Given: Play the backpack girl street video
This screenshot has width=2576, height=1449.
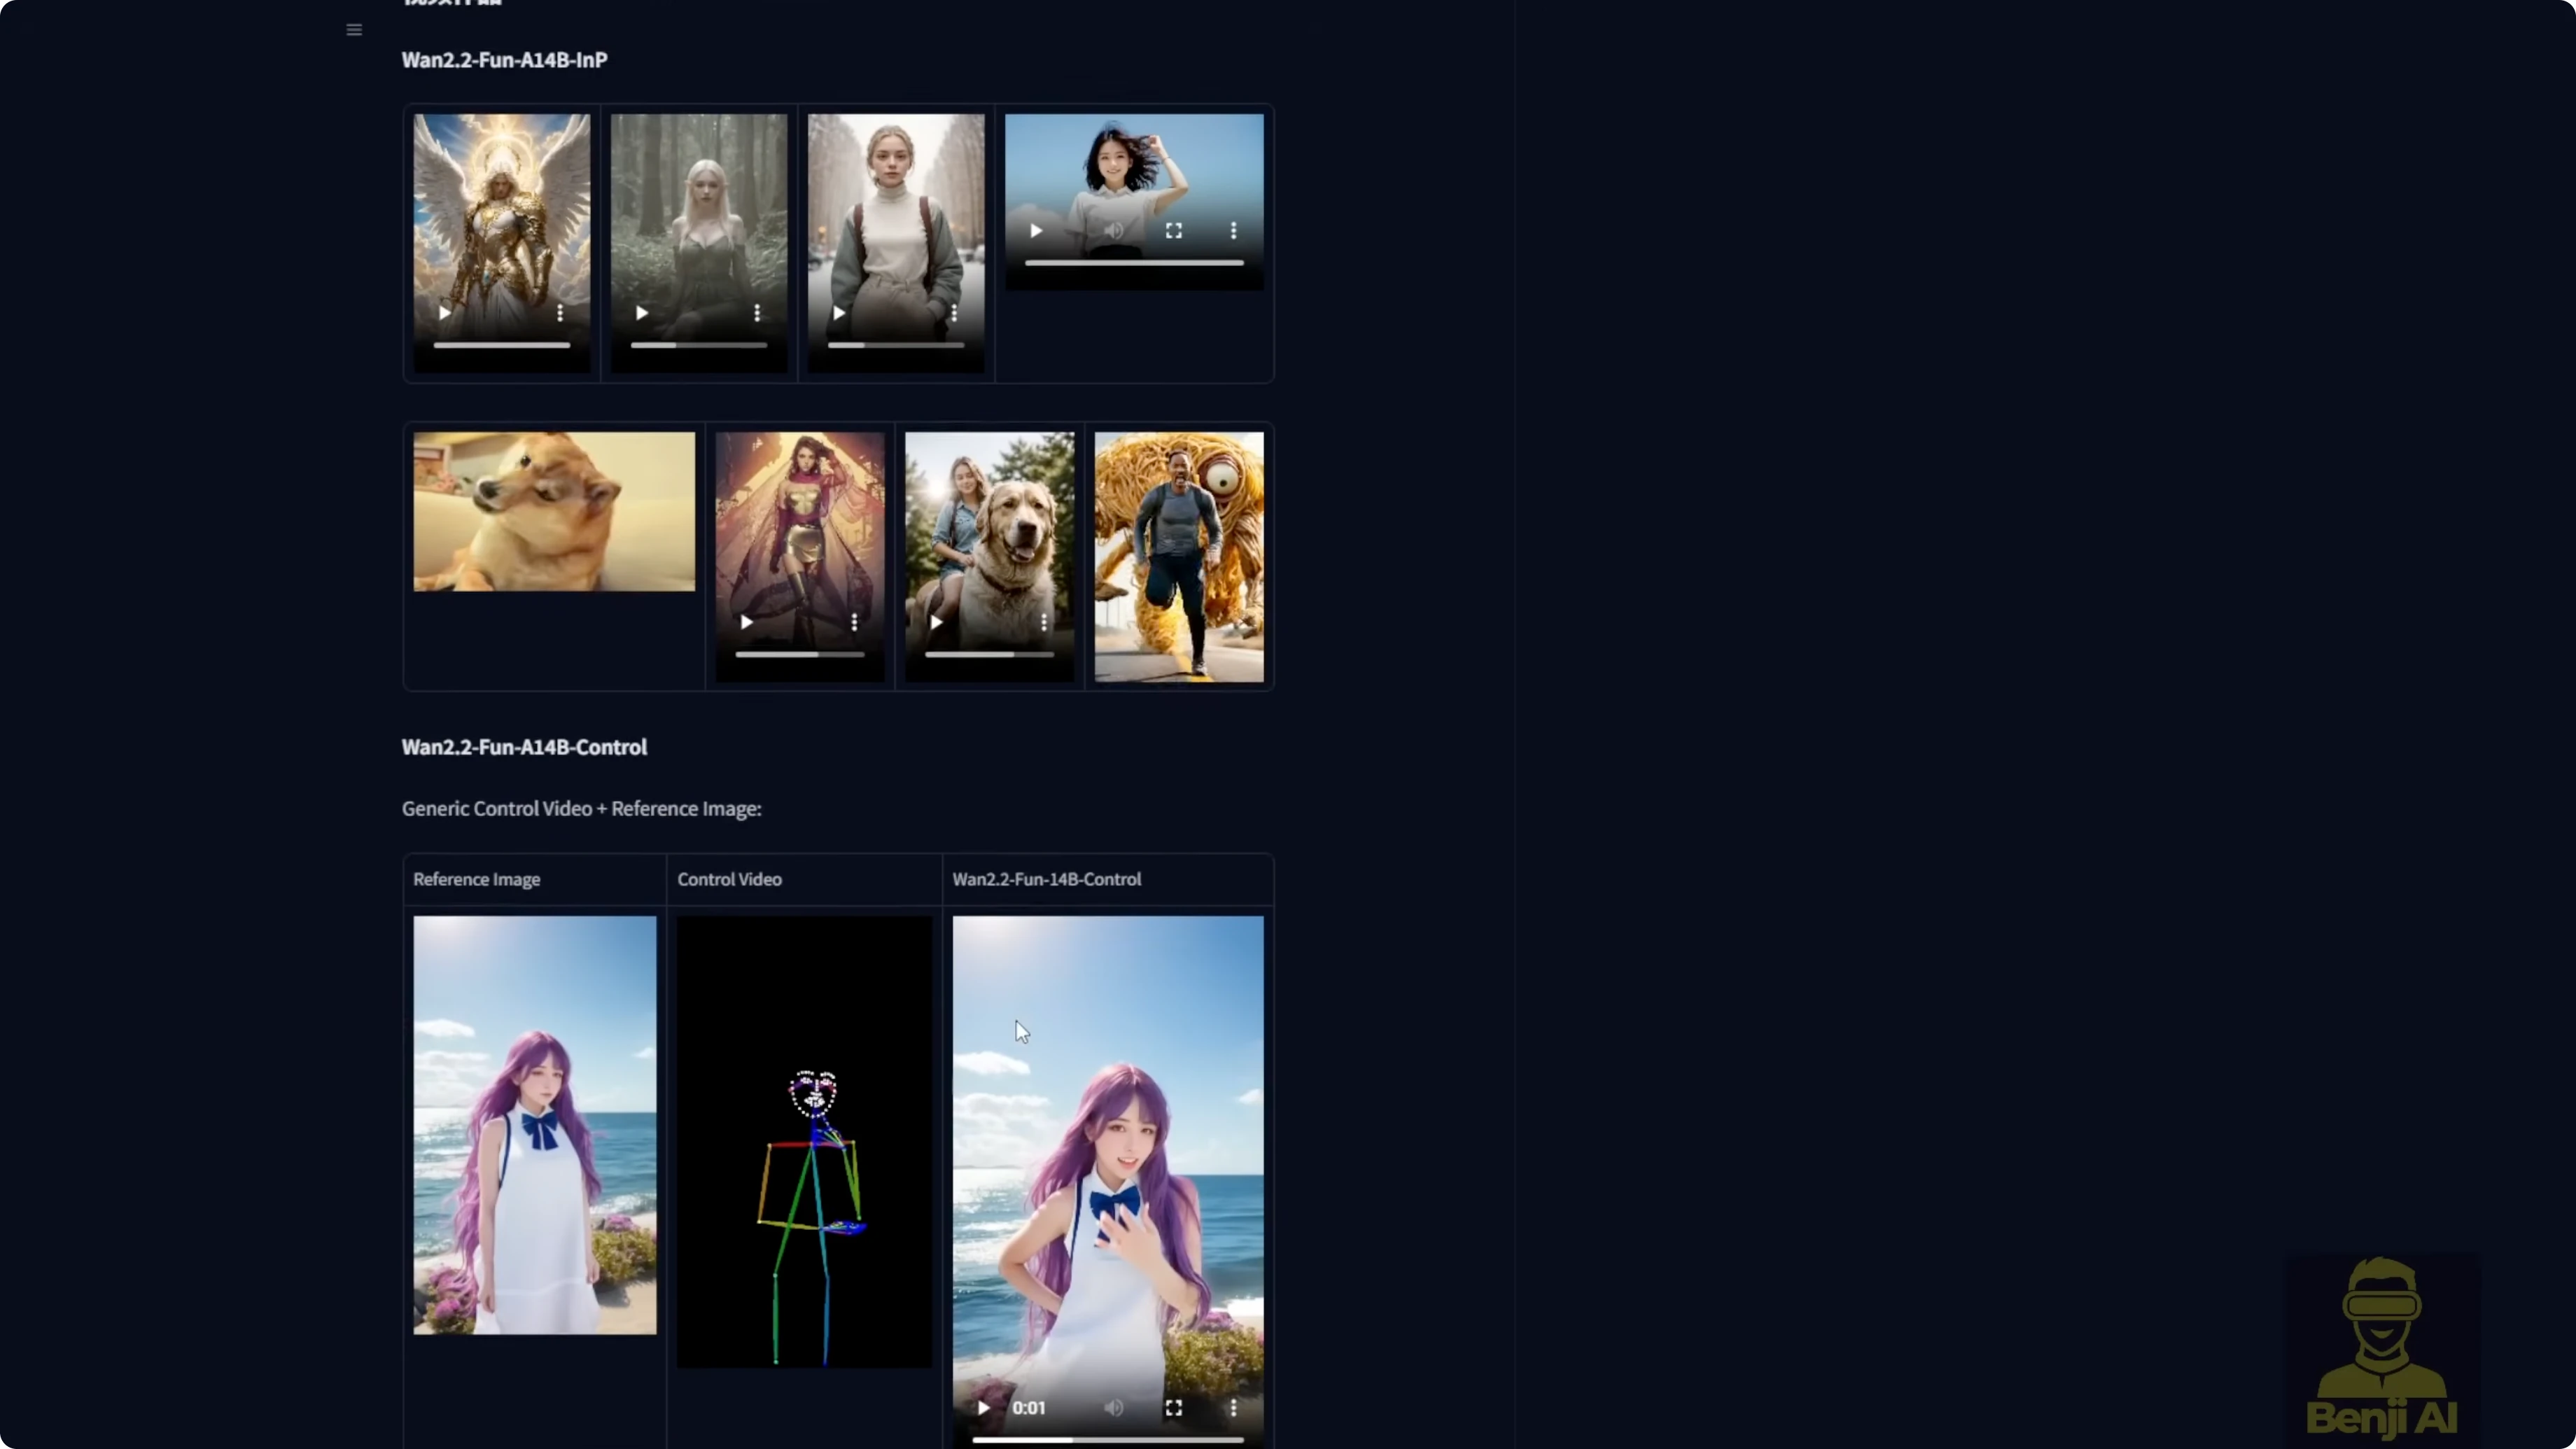Looking at the screenshot, I should pos(838,313).
